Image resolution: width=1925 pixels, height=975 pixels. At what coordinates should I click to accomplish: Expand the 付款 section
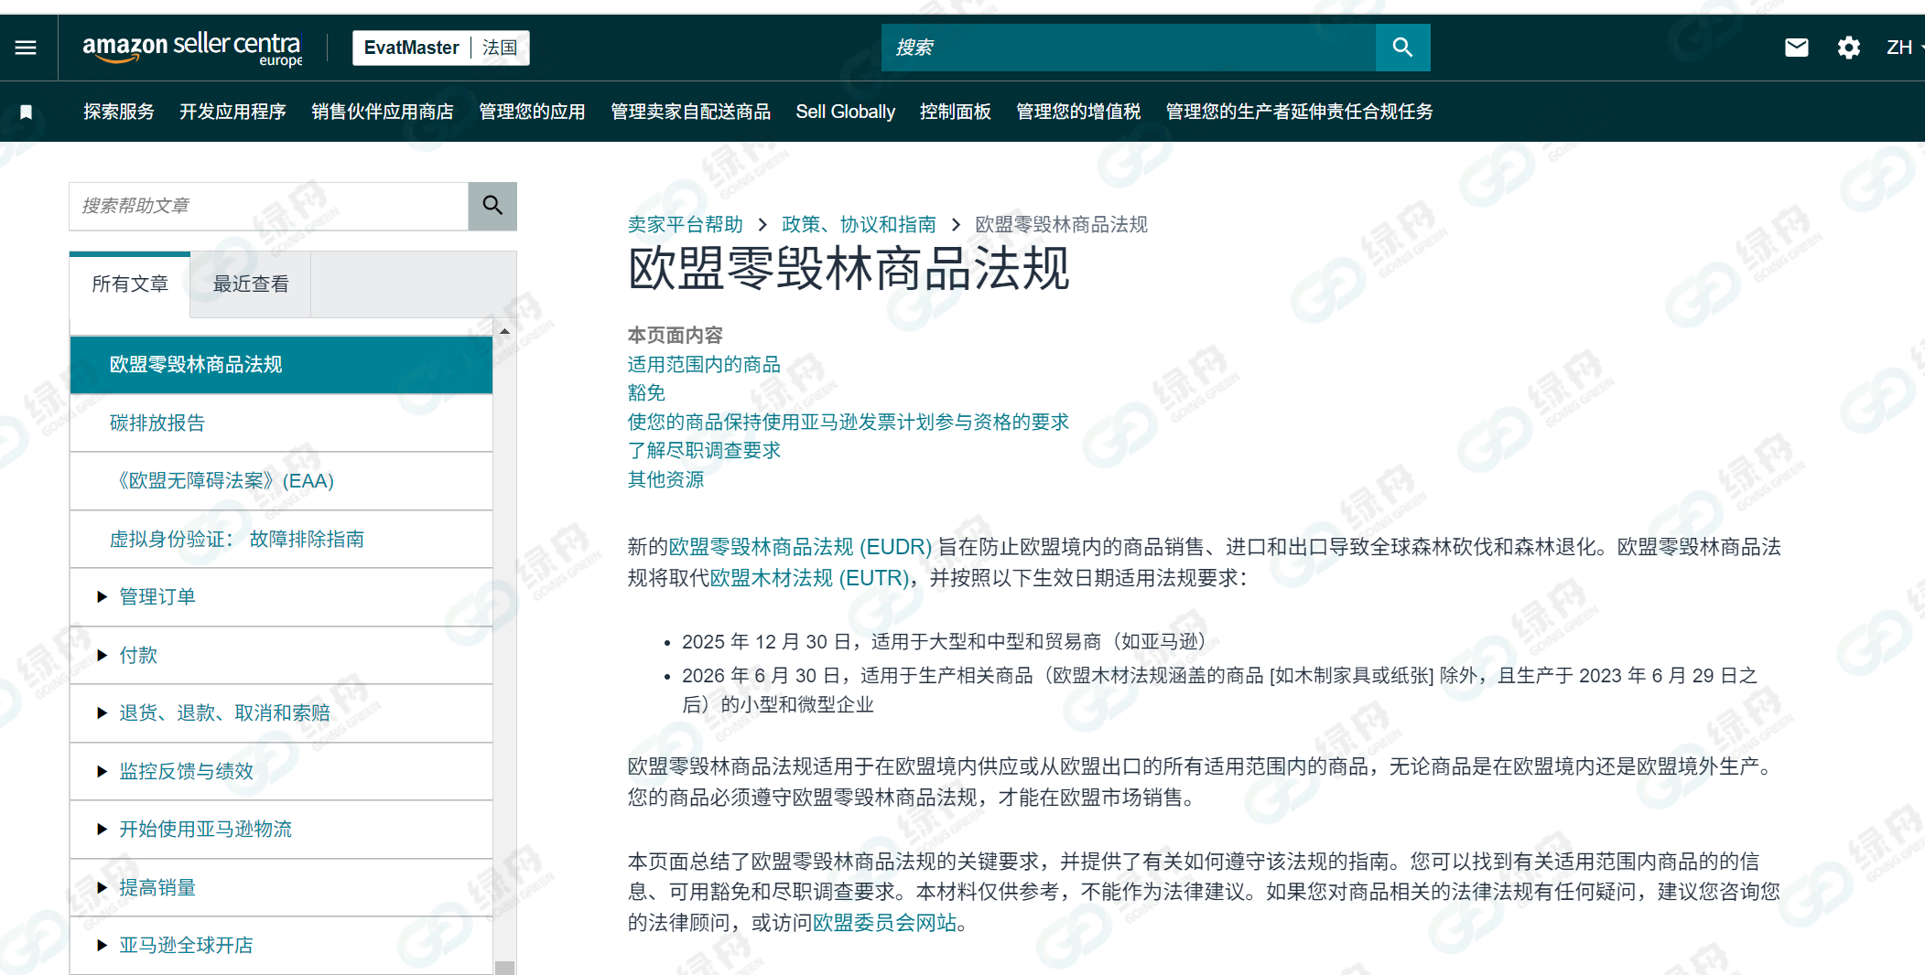click(x=138, y=655)
